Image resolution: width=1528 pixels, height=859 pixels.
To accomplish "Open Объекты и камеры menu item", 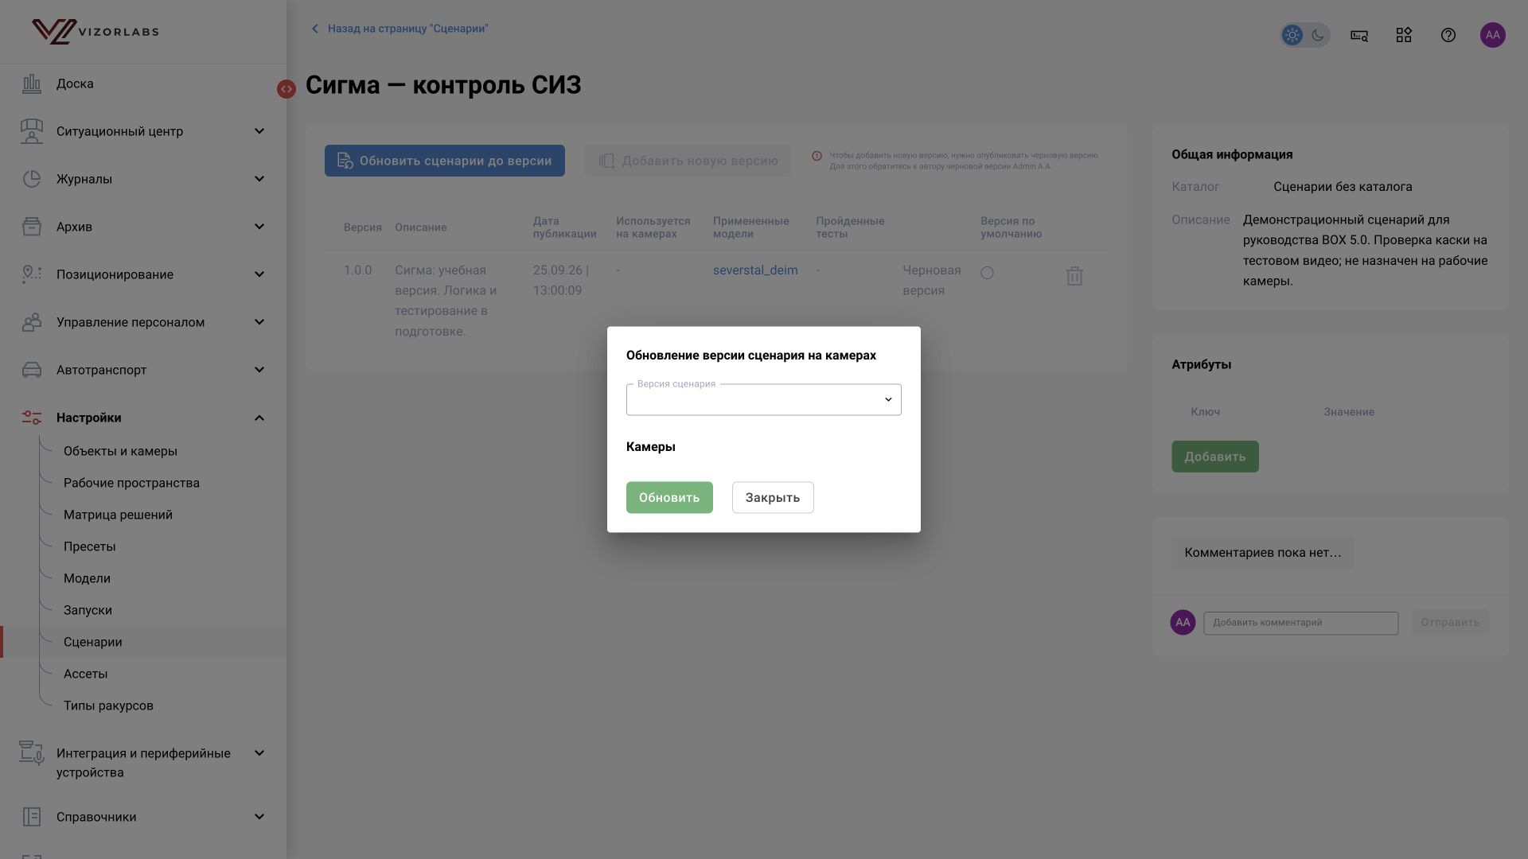I will coord(120,451).
